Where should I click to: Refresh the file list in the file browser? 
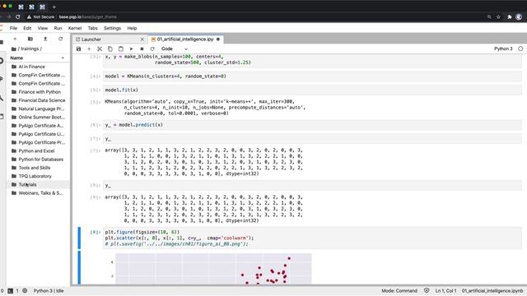(x=60, y=39)
